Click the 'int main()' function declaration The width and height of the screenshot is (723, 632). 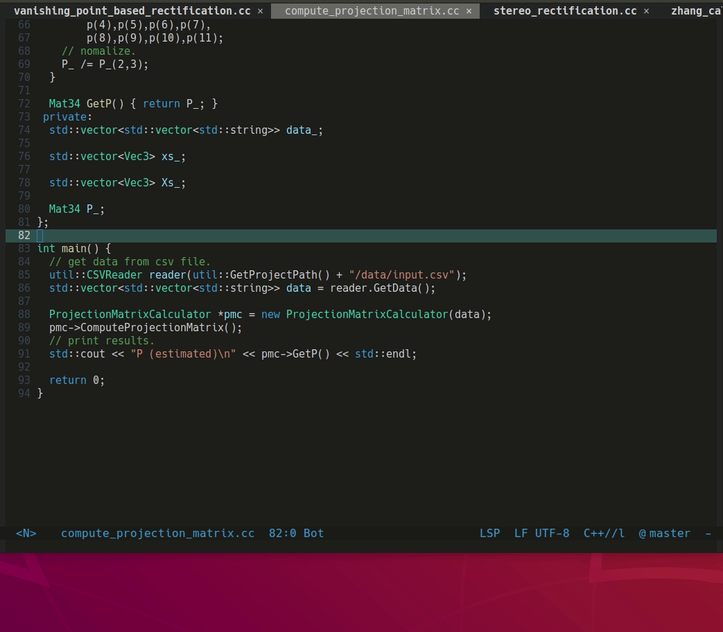[68, 249]
